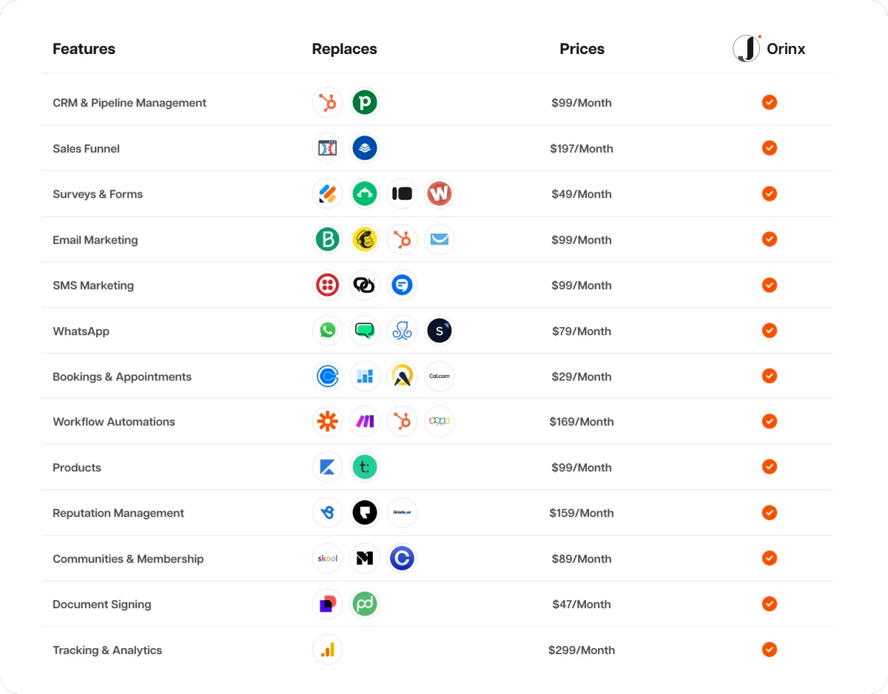Click the WhatsApp logo icon
The image size is (888, 694).
327,331
